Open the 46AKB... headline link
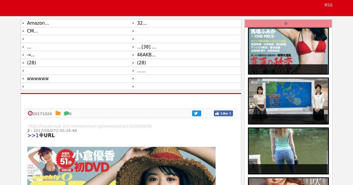Image resolution: width=353 pixels, height=185 pixels. click(x=146, y=55)
